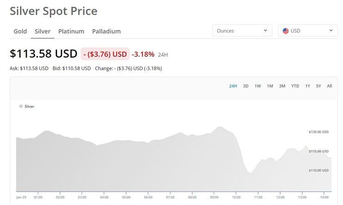Show the All time range

pyautogui.click(x=329, y=86)
